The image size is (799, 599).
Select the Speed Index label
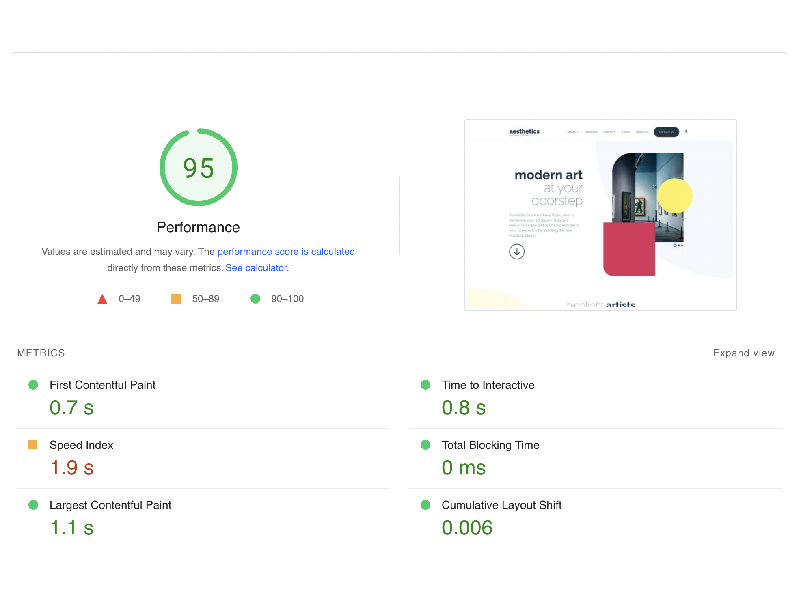(x=81, y=445)
